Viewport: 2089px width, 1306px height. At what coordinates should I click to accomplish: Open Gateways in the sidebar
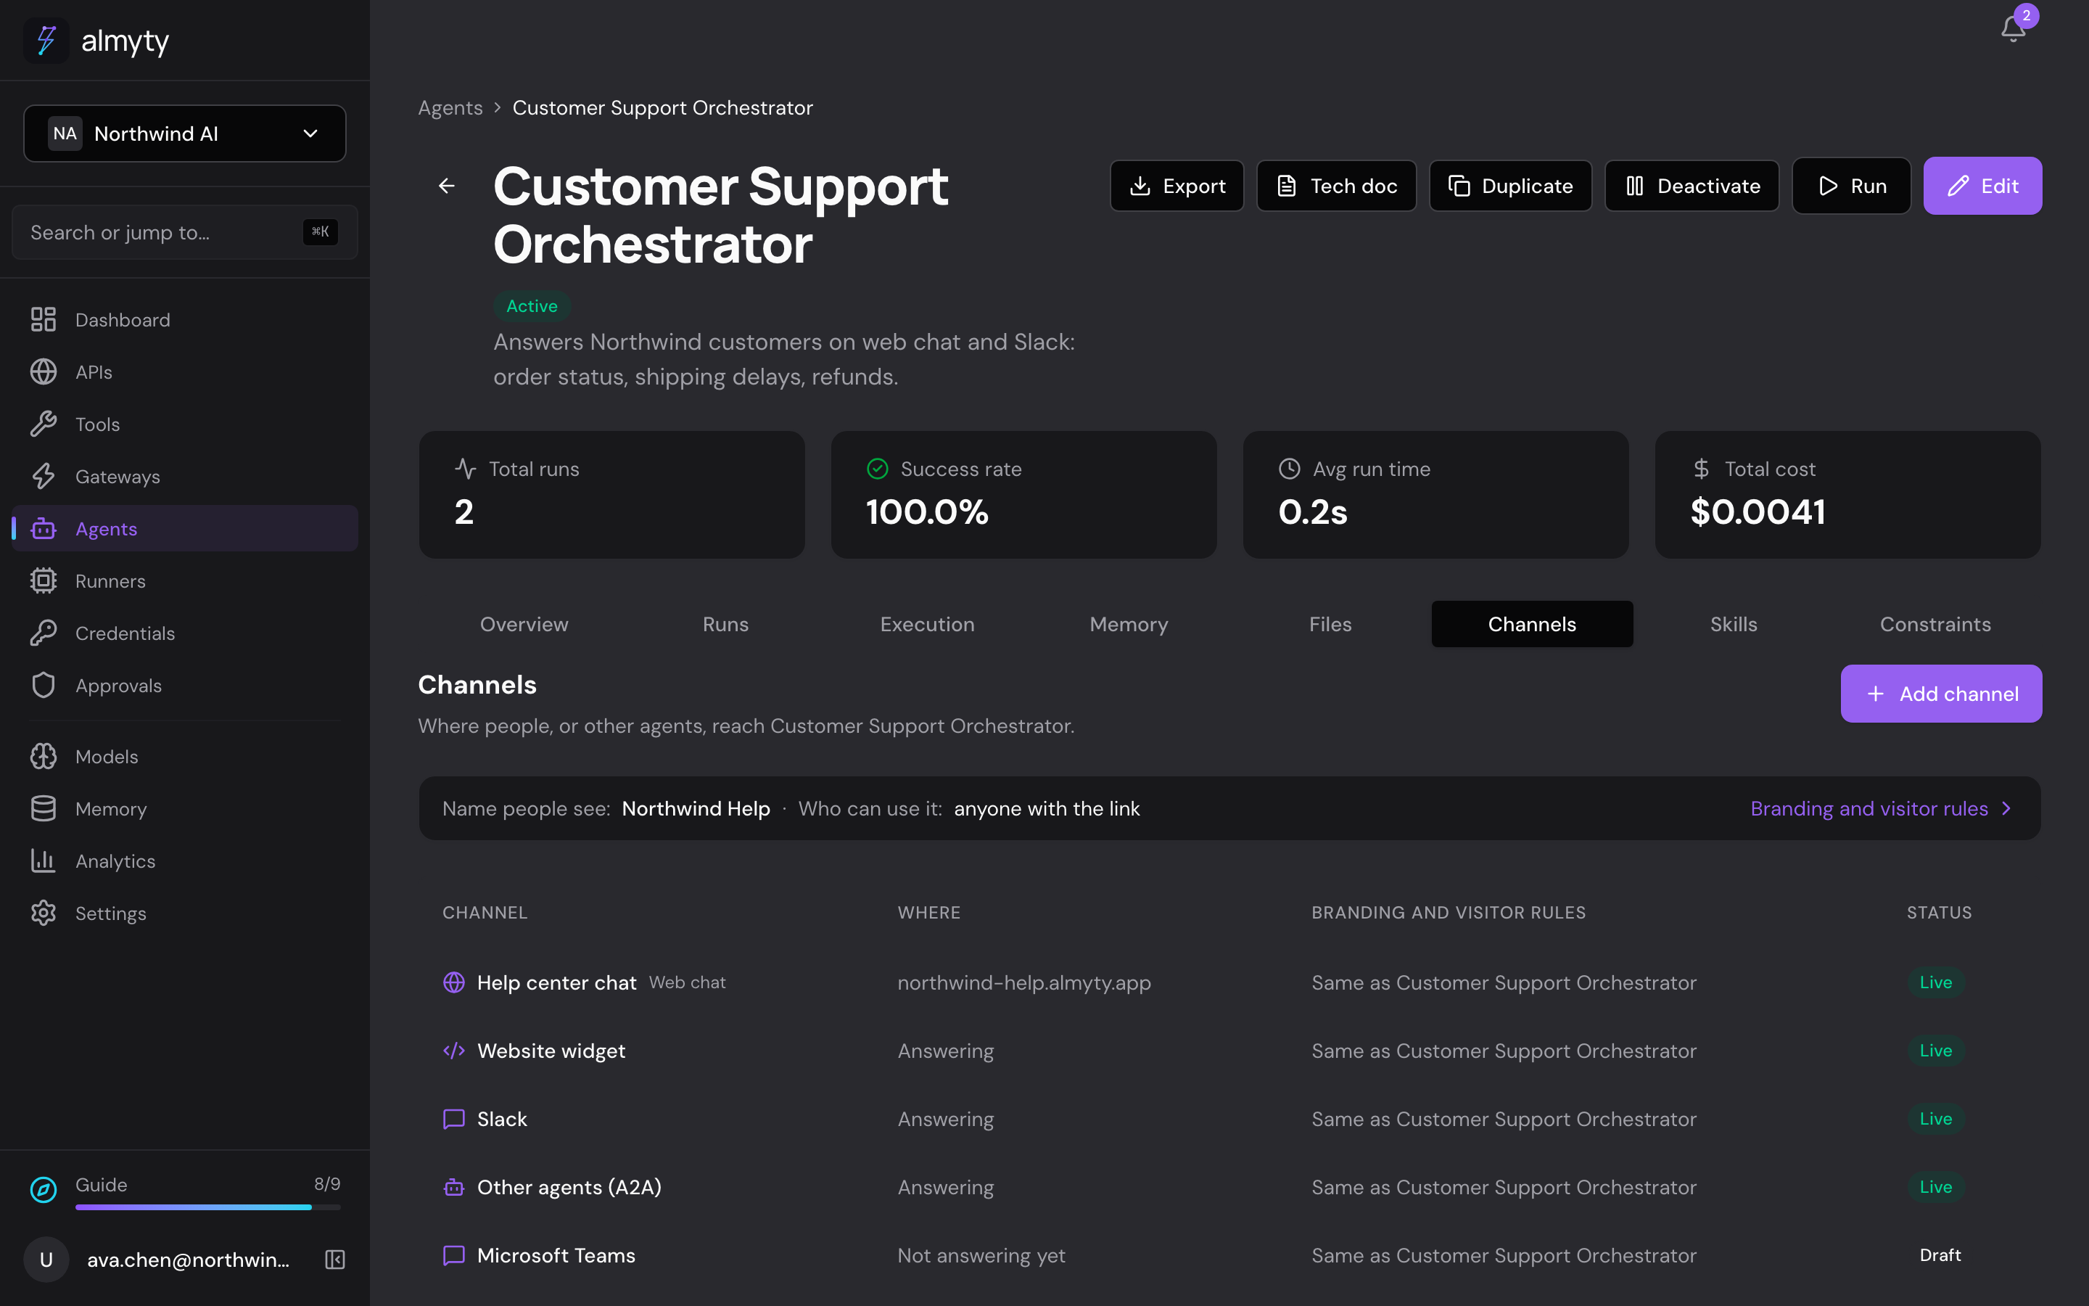click(185, 476)
